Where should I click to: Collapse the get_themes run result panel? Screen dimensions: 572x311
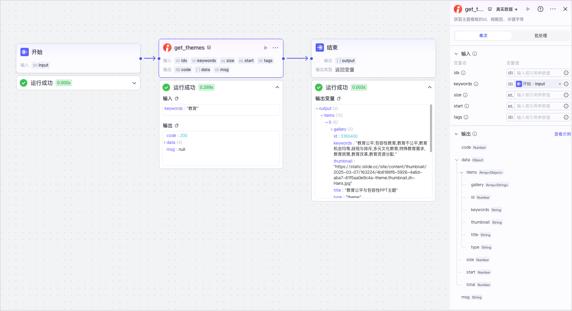pyautogui.click(x=277, y=87)
